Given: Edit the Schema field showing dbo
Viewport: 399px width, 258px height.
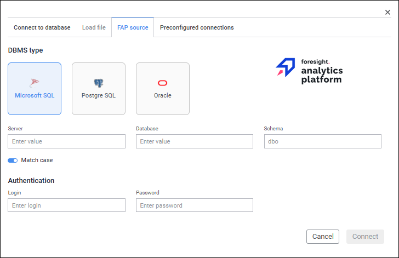Looking at the screenshot, I should click(322, 141).
